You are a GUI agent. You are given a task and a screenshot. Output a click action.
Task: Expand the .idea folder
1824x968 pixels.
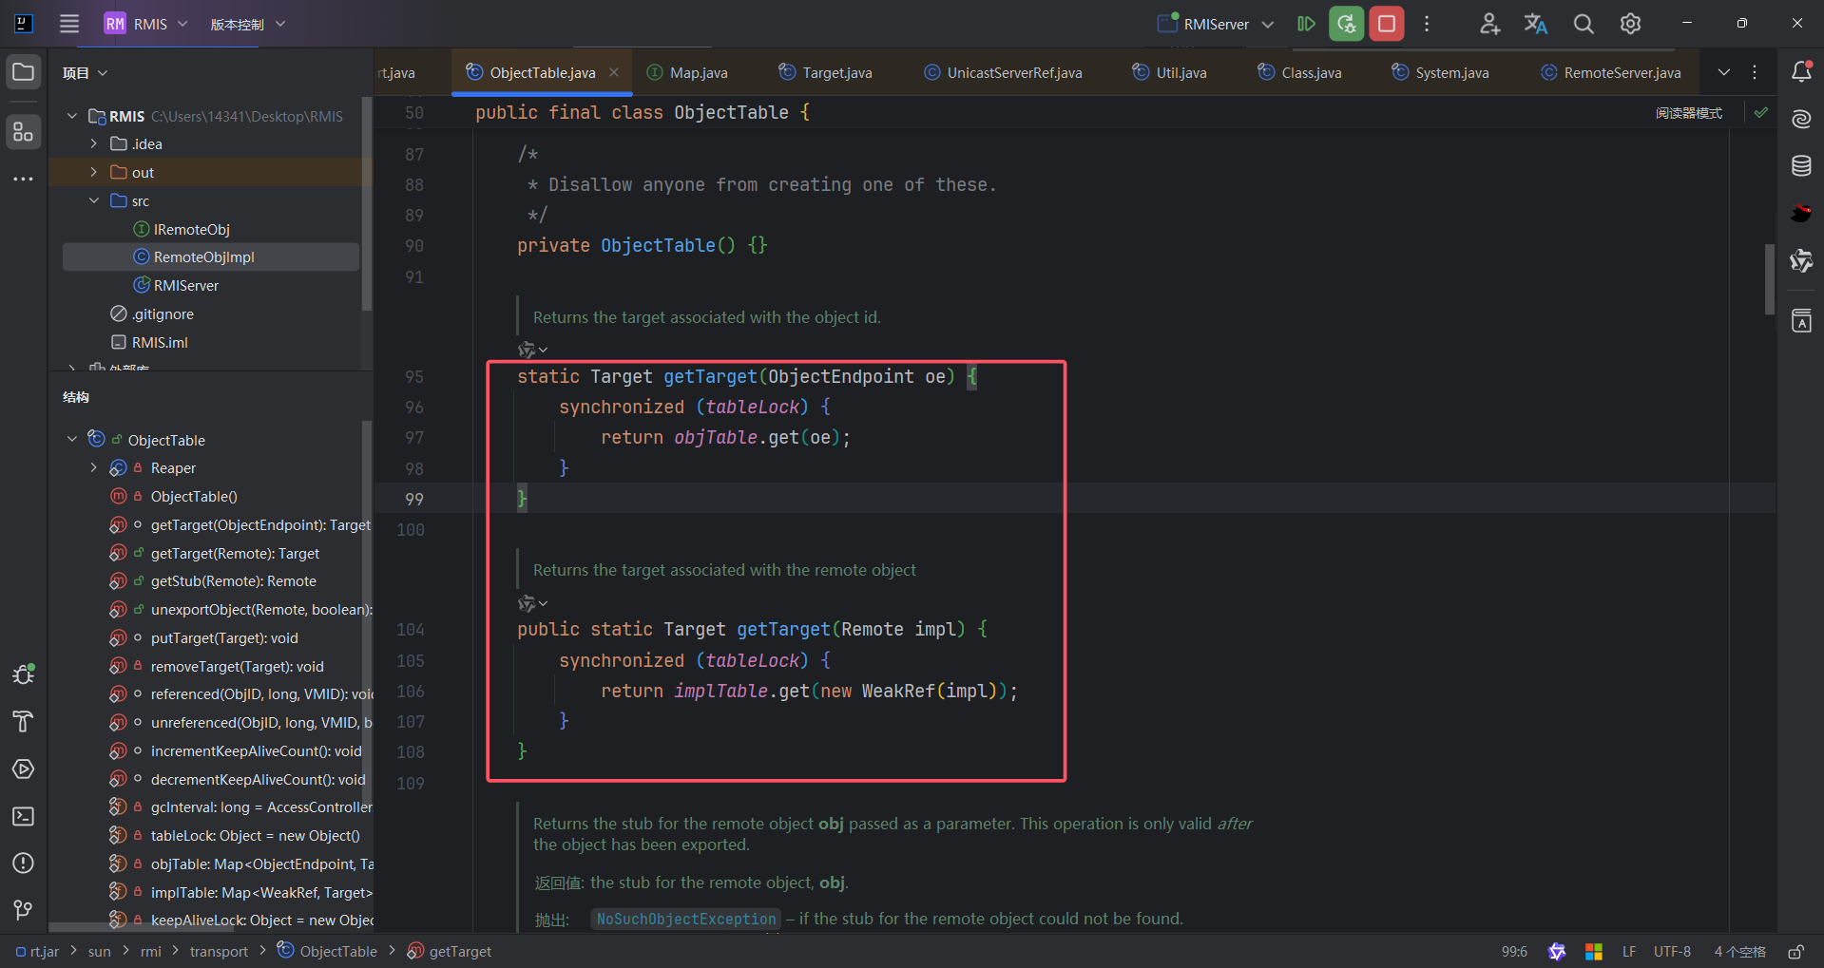pyautogui.click(x=93, y=143)
